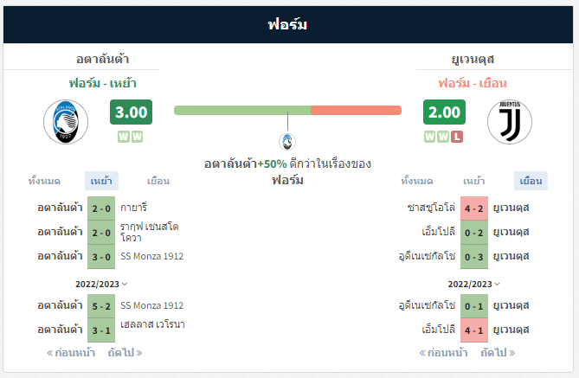The height and width of the screenshot is (378, 579).
Task: Click the red L badge under Juventus rating
Action: tap(457, 137)
